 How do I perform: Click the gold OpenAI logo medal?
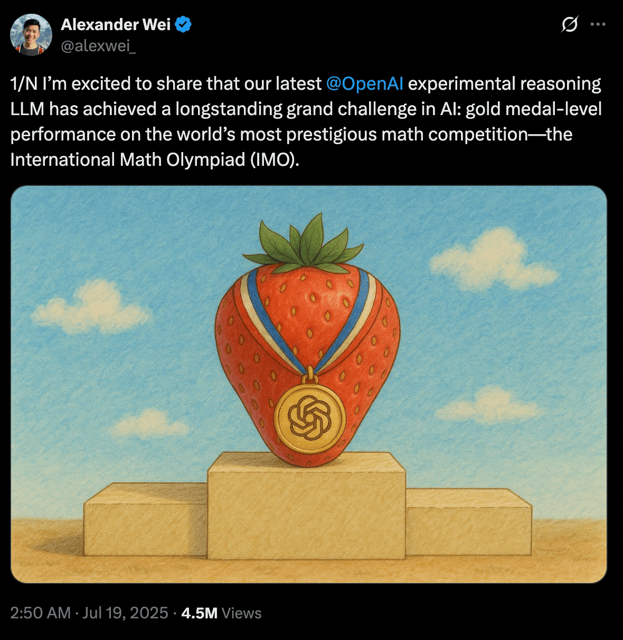(309, 418)
